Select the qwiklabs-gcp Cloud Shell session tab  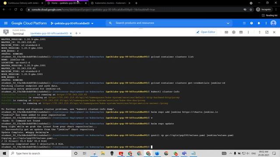point(49,33)
